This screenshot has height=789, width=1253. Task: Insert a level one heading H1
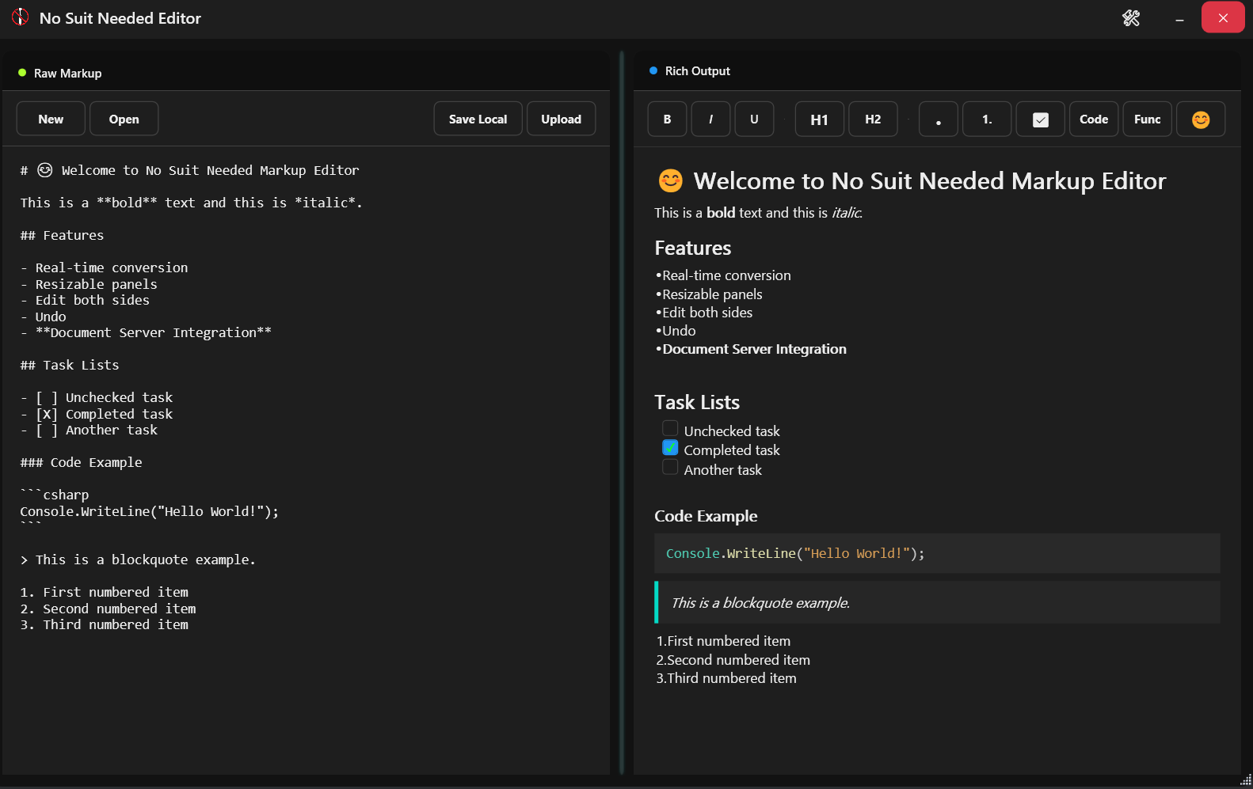819,119
